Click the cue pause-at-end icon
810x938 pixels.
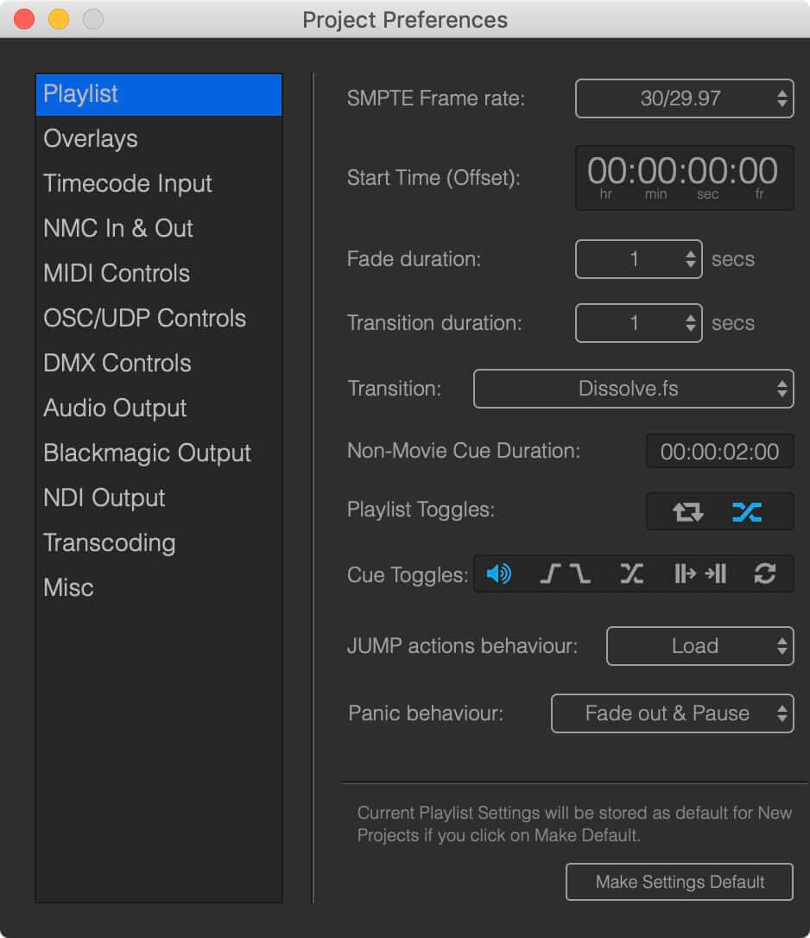click(716, 574)
